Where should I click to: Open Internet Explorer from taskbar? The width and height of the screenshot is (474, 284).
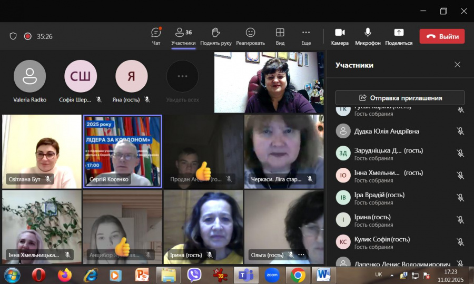click(91, 275)
